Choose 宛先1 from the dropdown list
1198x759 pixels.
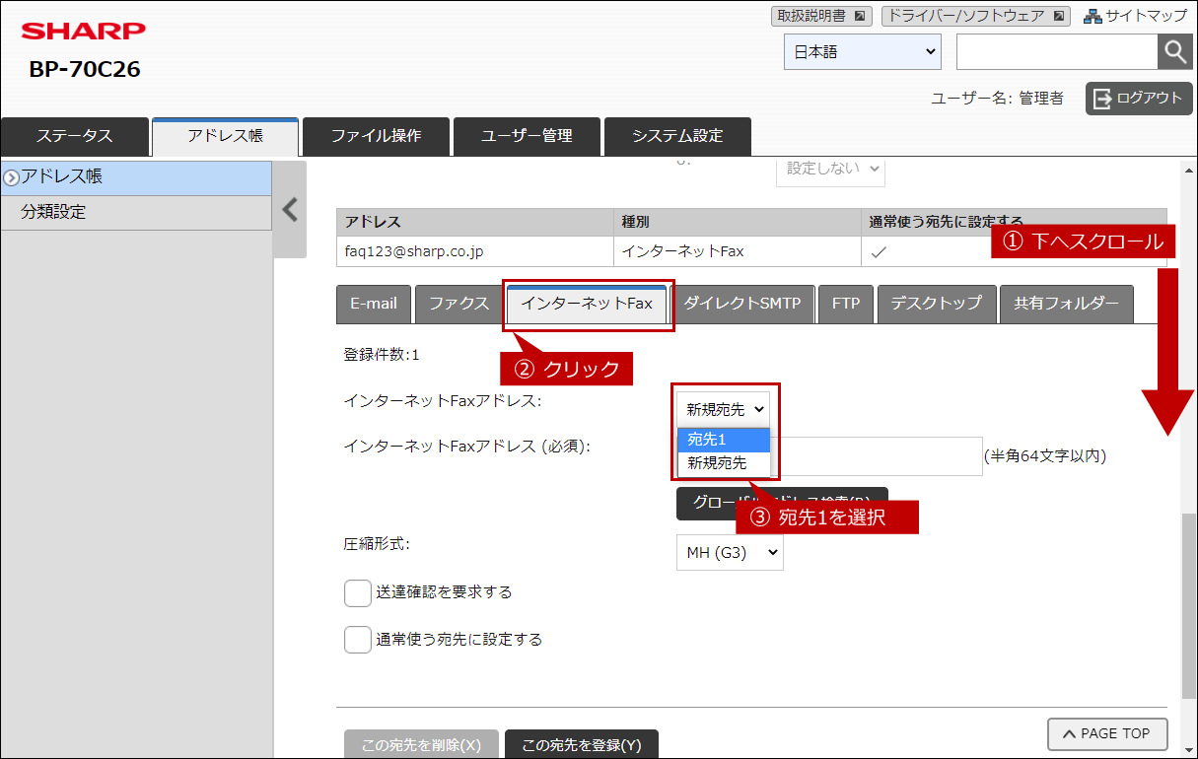point(724,440)
